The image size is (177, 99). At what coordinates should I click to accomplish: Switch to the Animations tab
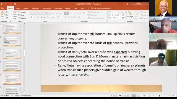coord(47,8)
